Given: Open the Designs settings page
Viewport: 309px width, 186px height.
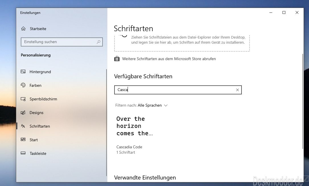Looking at the screenshot, I should coord(36,113).
